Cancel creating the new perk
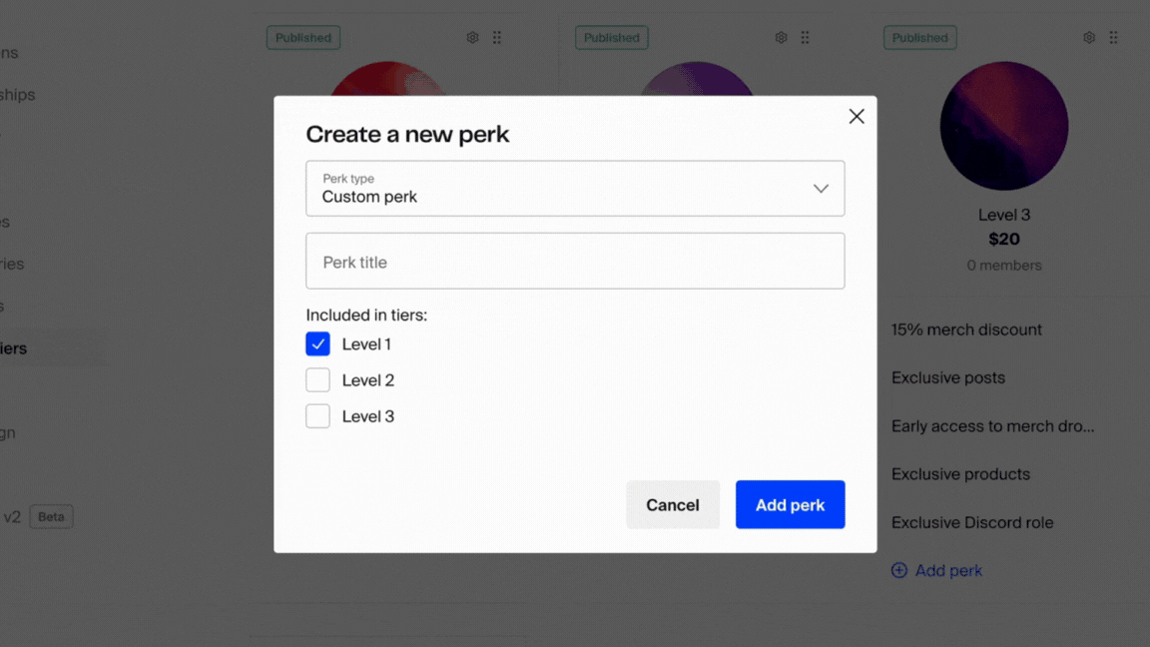The width and height of the screenshot is (1150, 647). point(673,504)
